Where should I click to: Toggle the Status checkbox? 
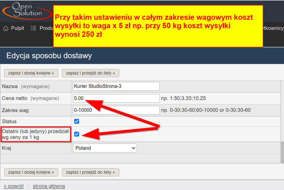[77, 121]
